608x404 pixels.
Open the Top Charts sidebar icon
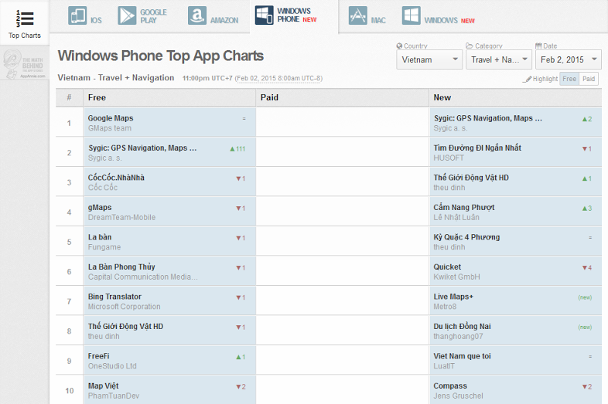pyautogui.click(x=25, y=19)
